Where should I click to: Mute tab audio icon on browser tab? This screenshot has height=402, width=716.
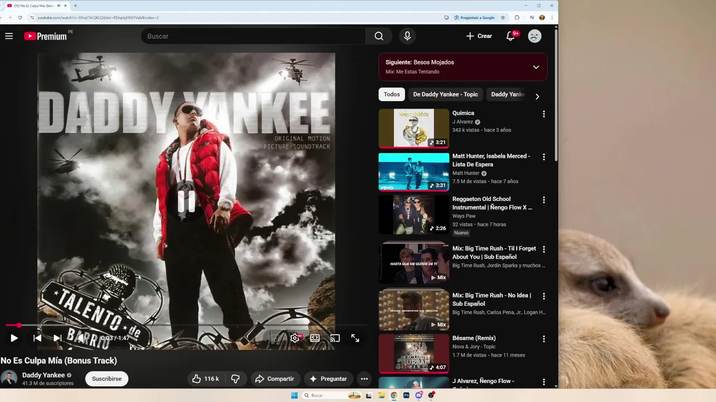(x=59, y=6)
